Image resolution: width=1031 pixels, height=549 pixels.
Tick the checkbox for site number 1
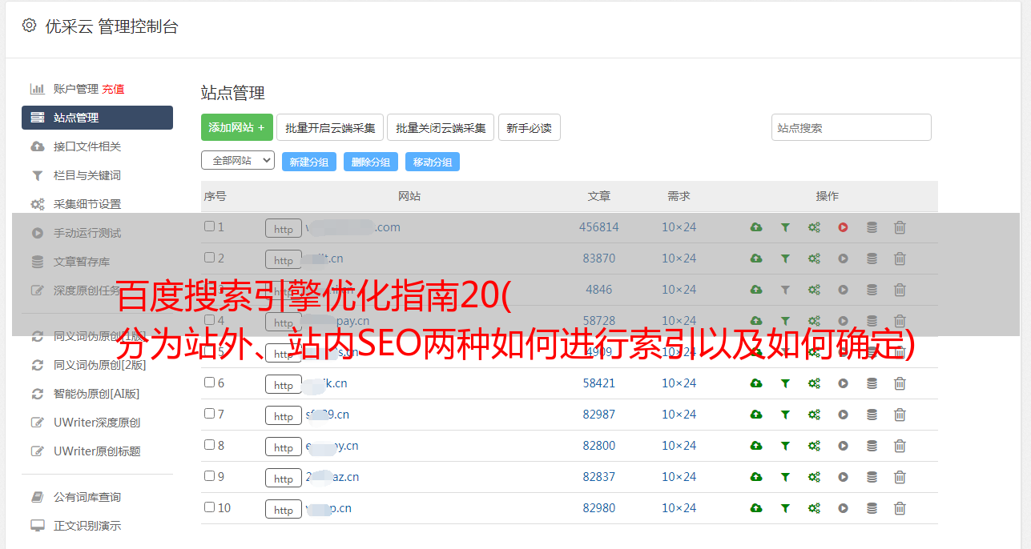pyautogui.click(x=209, y=226)
